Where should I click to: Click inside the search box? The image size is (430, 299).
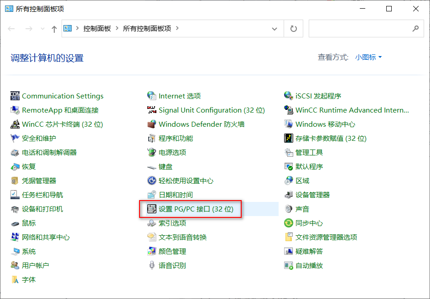tap(365, 28)
